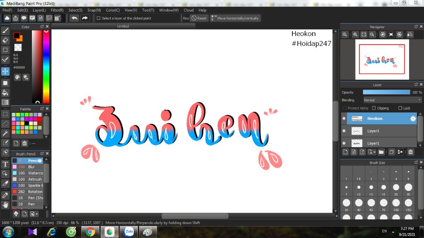Screen dimensions: 424x238
Task: Open the brush panel add dropdown
Action: tap(34, 214)
